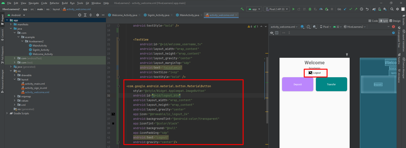The image size is (406, 148).
Task: Open SDK Manager toolbar icon
Action: click(x=386, y=9)
